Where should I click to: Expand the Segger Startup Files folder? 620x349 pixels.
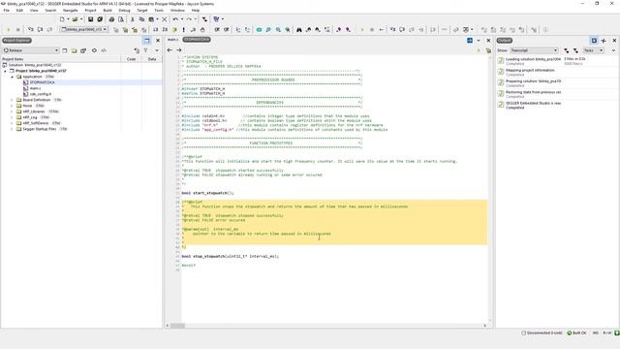coord(13,129)
